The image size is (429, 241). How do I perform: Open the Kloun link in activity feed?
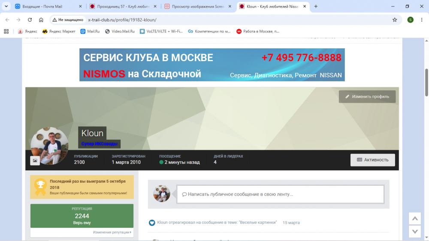(162, 223)
